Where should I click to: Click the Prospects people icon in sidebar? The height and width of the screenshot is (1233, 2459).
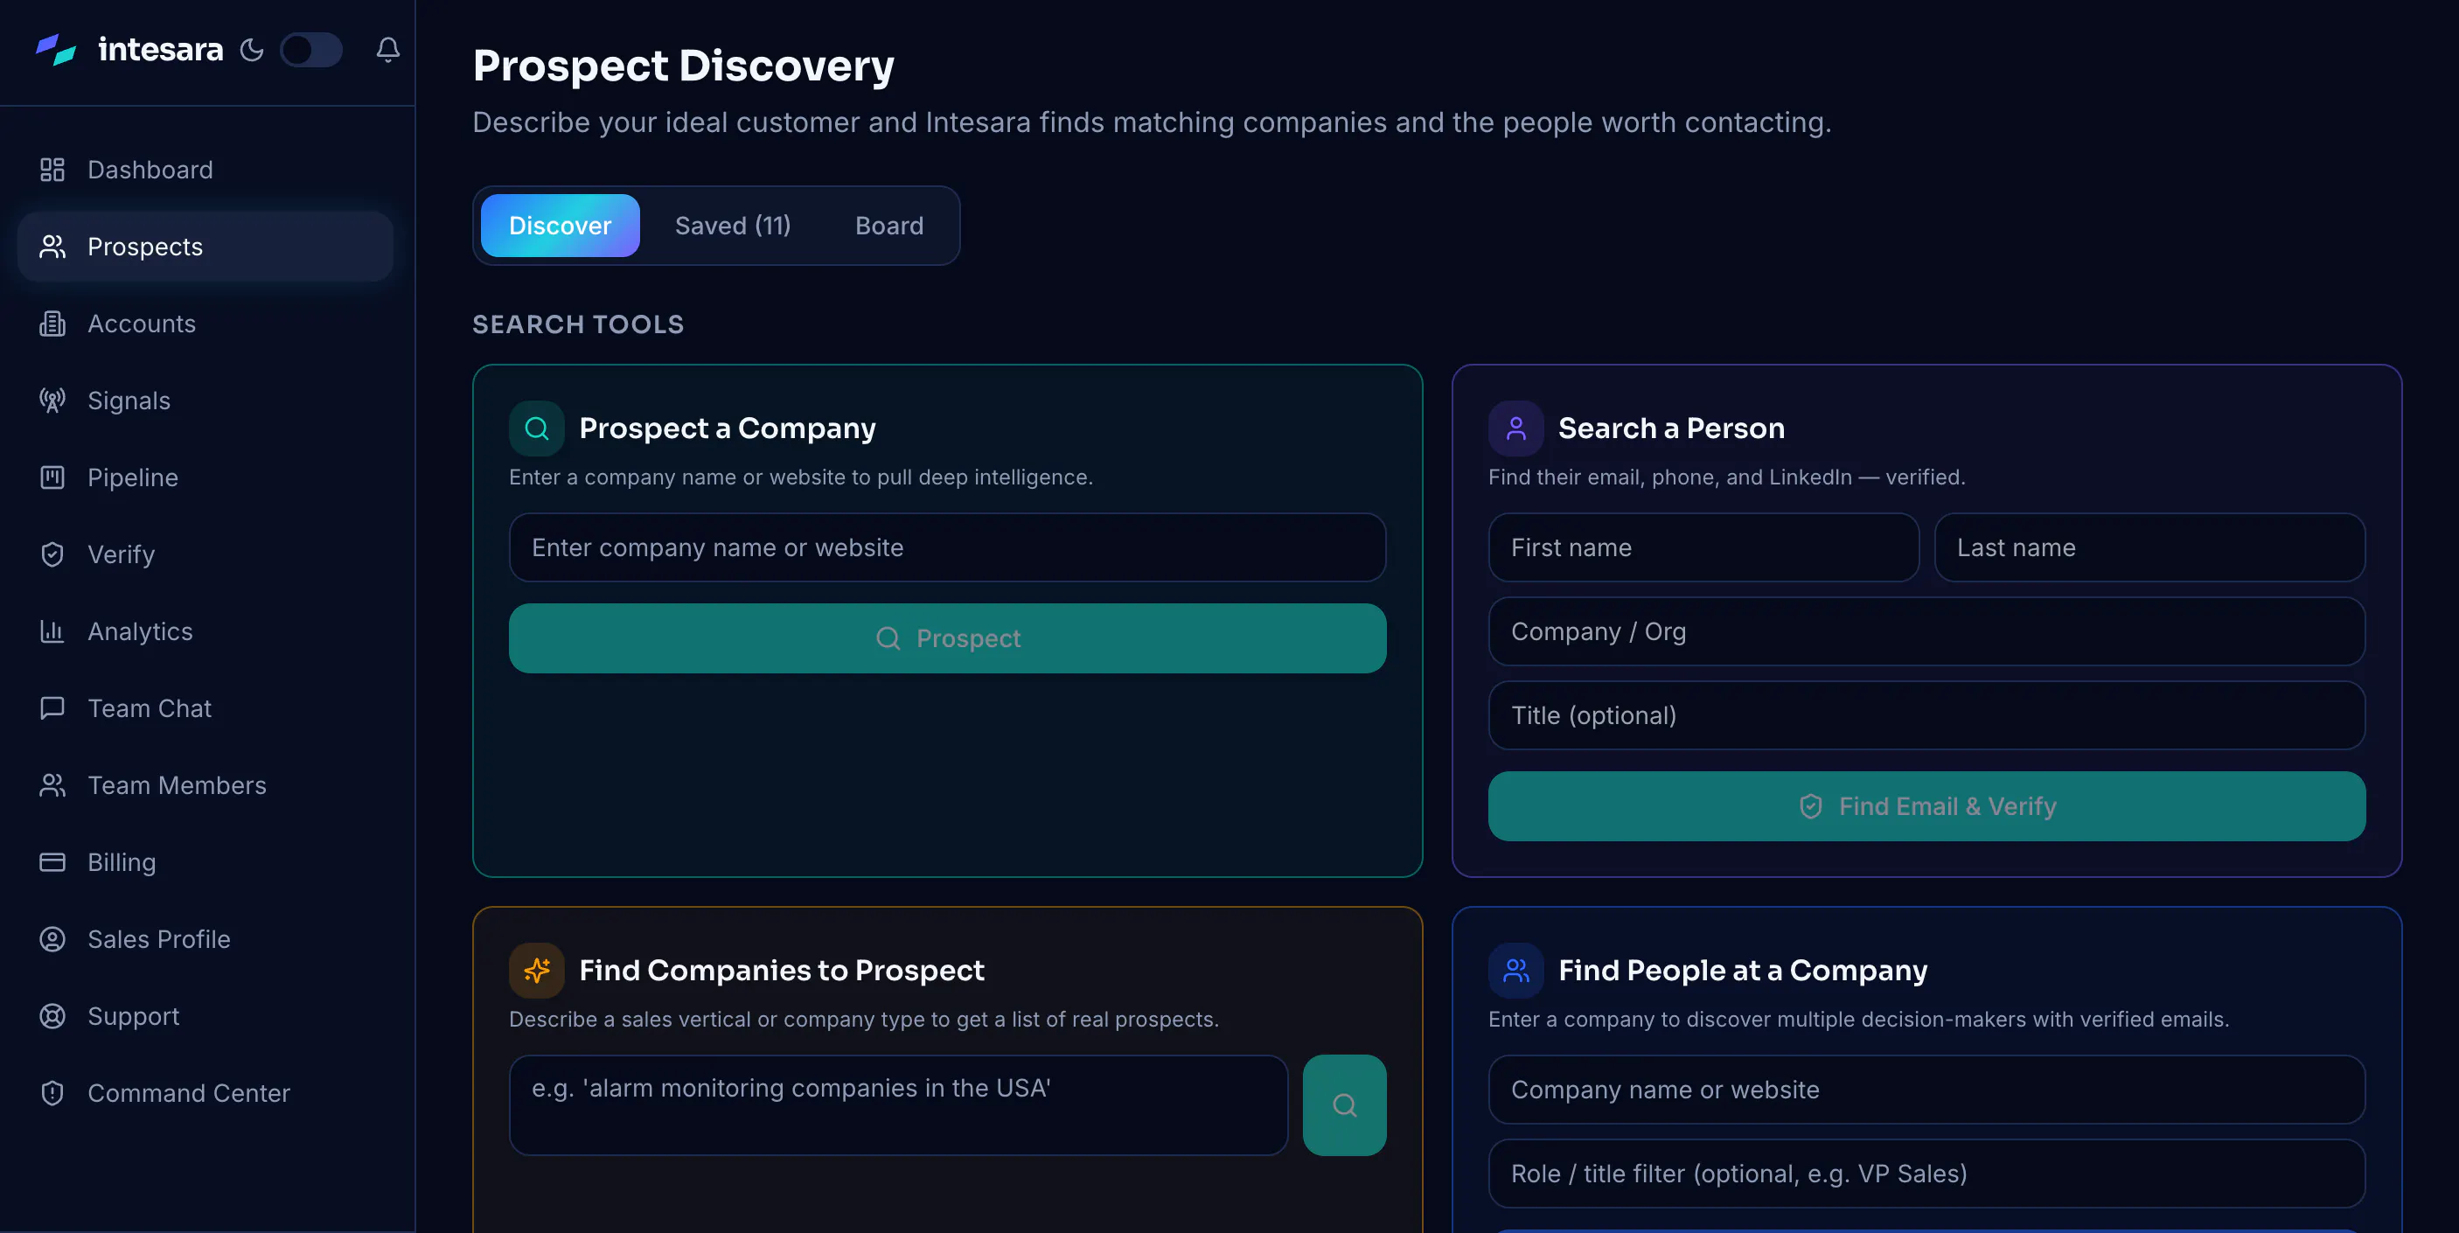tap(52, 247)
